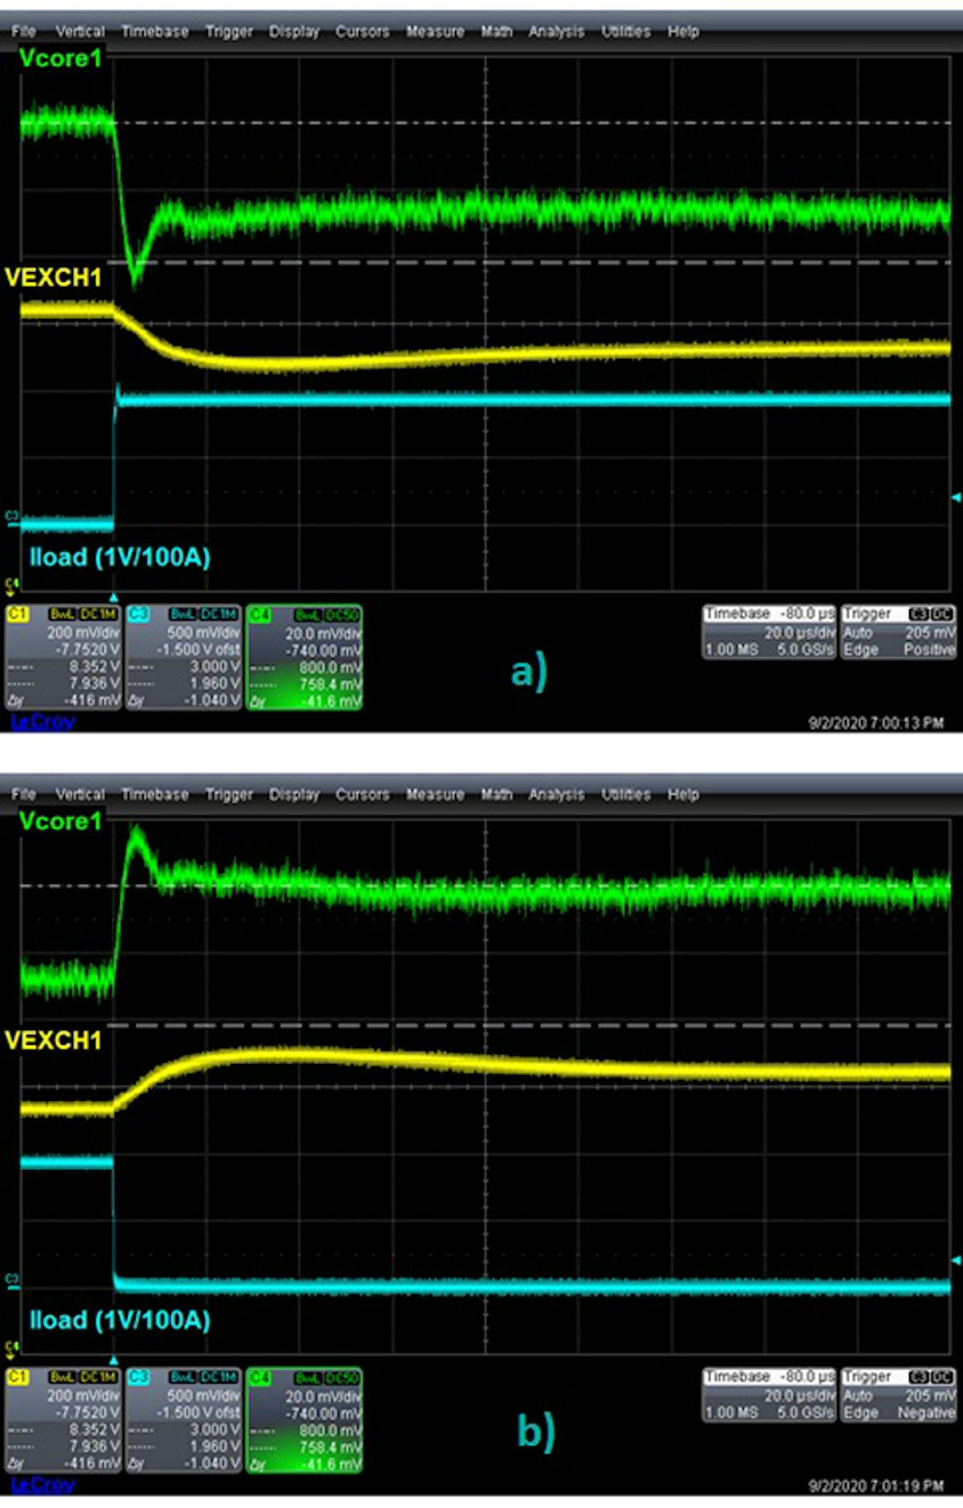This screenshot has height=1508, width=963.
Task: Click the trigger delay triangle below grid a)
Action: (x=113, y=597)
